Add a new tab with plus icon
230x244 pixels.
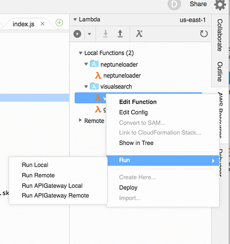coord(59,23)
